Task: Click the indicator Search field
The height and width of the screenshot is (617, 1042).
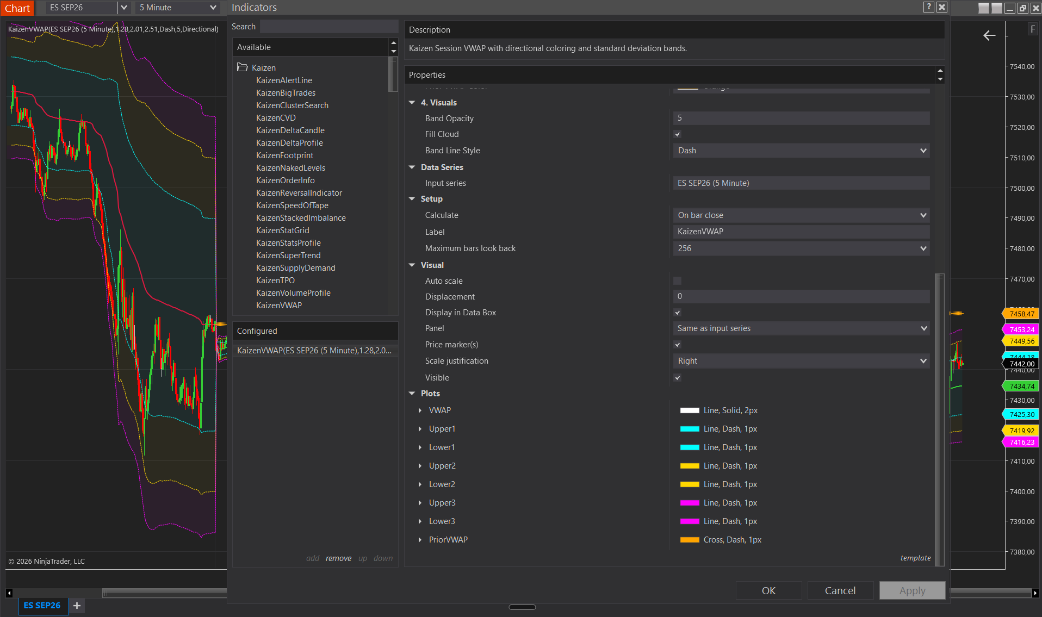Action: pyautogui.click(x=329, y=27)
